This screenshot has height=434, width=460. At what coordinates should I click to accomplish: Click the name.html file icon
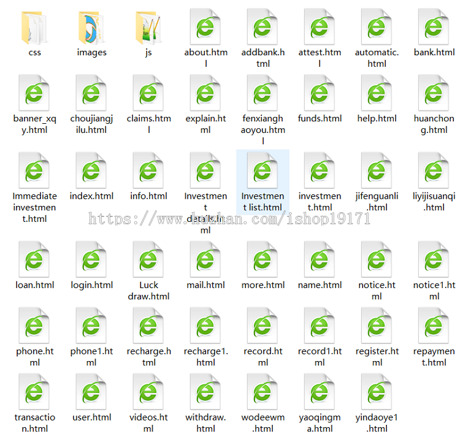click(x=319, y=259)
